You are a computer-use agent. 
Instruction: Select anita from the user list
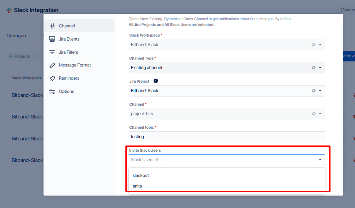pyautogui.click(x=227, y=186)
